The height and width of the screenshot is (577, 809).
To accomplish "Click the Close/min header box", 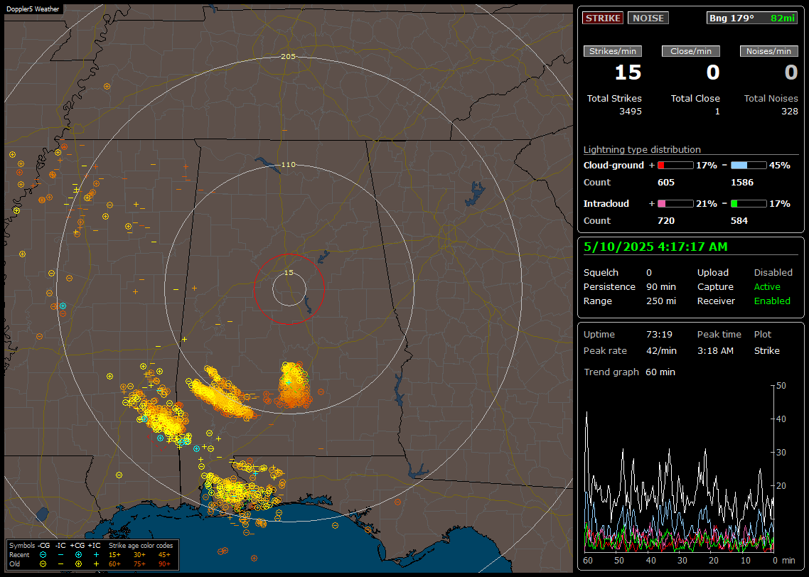I will click(691, 51).
